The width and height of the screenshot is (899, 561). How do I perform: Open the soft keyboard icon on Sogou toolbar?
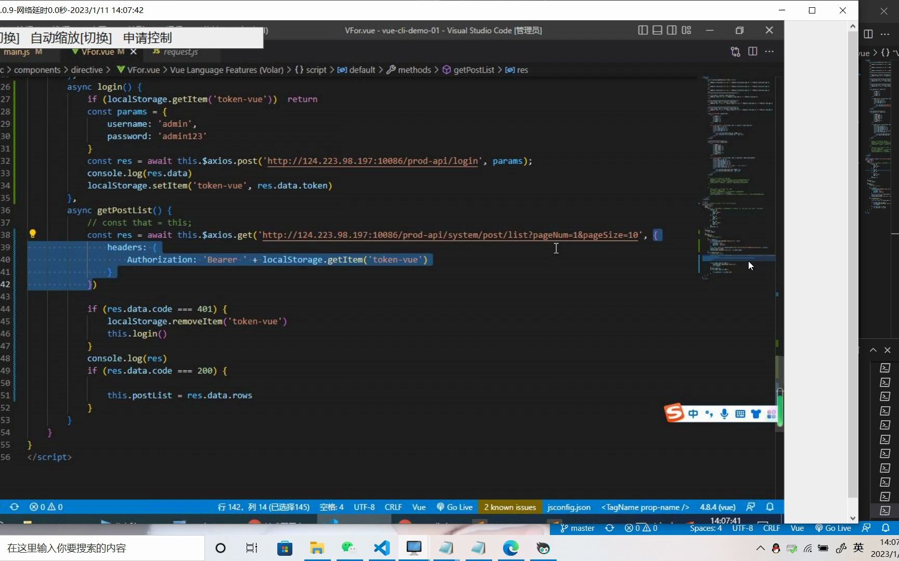[x=740, y=413]
